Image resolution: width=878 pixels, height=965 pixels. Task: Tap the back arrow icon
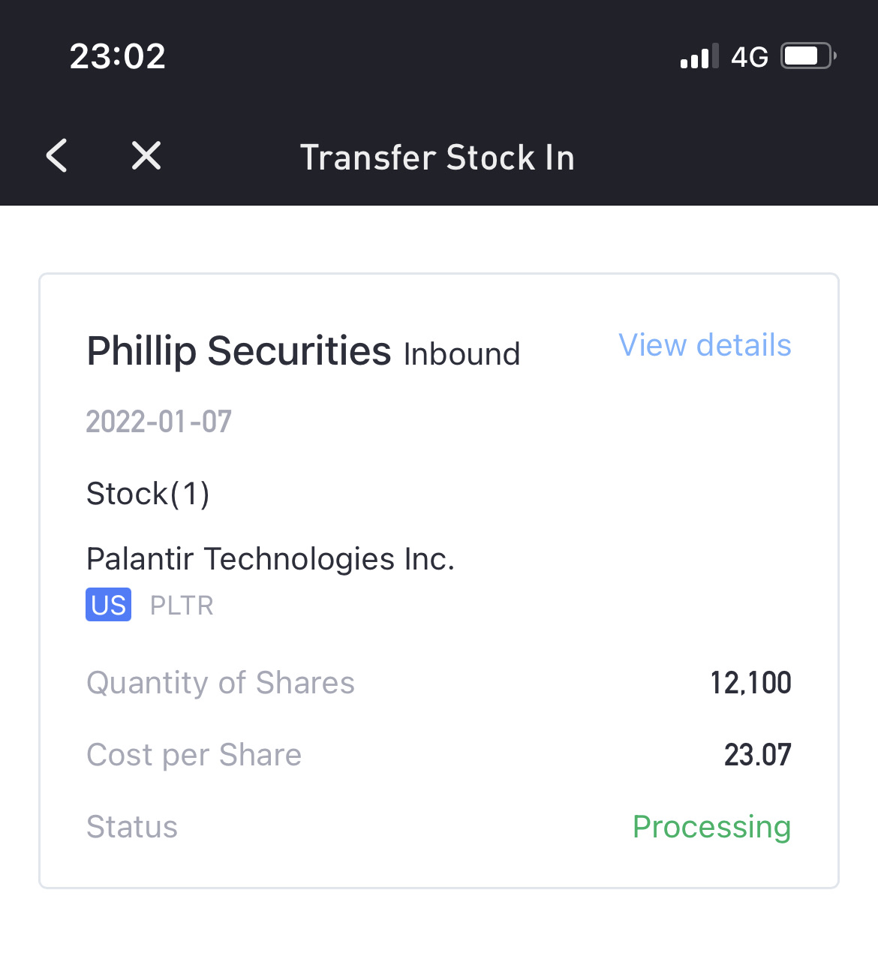pyautogui.click(x=57, y=156)
